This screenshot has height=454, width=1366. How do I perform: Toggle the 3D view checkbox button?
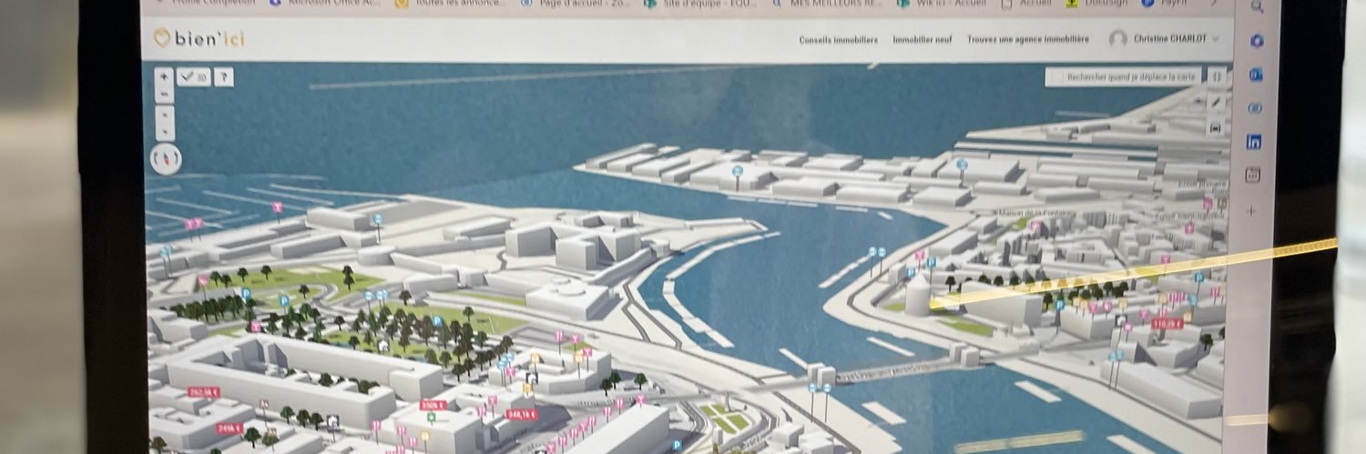coord(194,77)
